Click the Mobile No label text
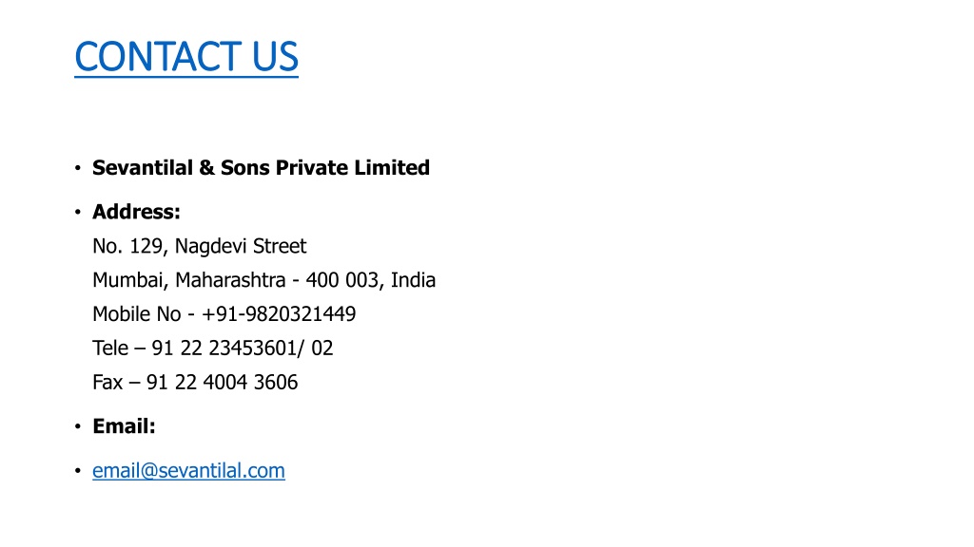Viewport: 974px width, 547px height. [137, 314]
